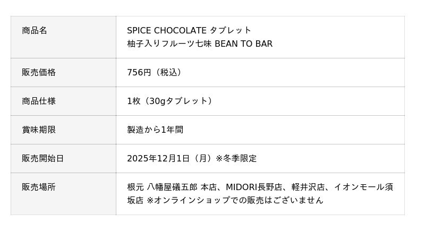Click the 商品名 header cell
The image size is (425, 231).
pos(35,30)
